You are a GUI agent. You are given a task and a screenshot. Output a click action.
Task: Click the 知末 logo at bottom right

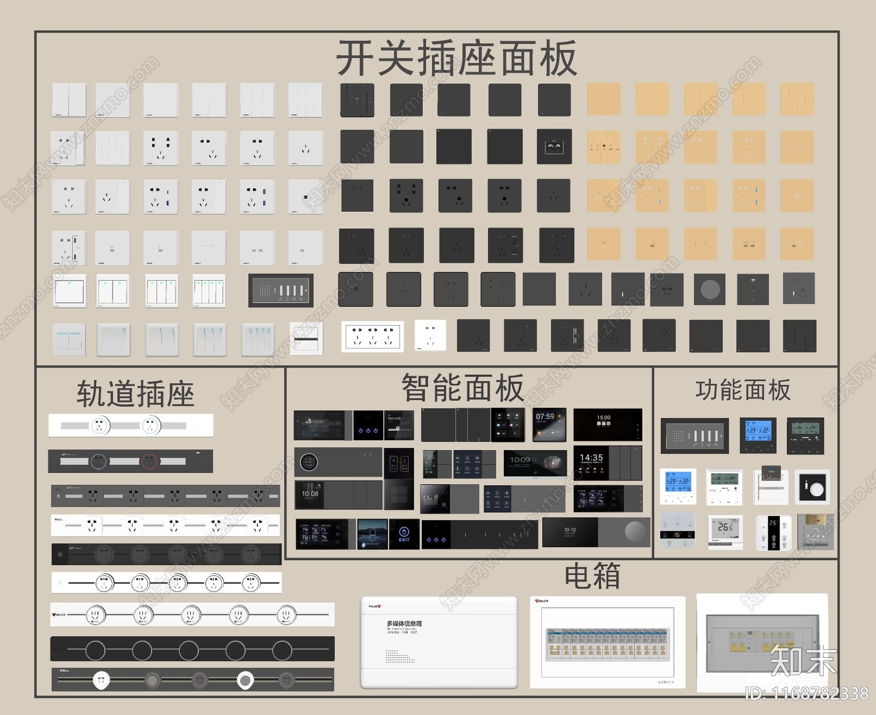click(804, 660)
